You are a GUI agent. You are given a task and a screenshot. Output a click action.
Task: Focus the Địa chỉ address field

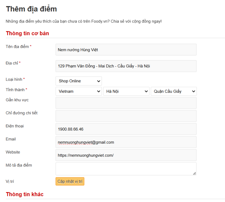pyautogui.click(x=126, y=66)
